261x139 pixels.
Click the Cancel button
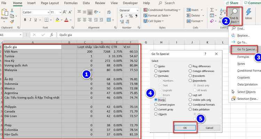tap(209, 128)
